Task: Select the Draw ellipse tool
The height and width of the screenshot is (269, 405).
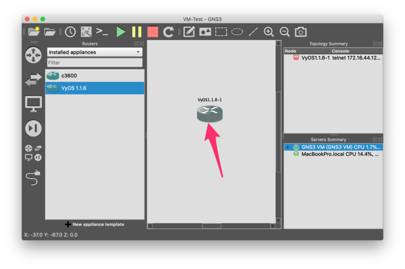Action: [x=237, y=32]
